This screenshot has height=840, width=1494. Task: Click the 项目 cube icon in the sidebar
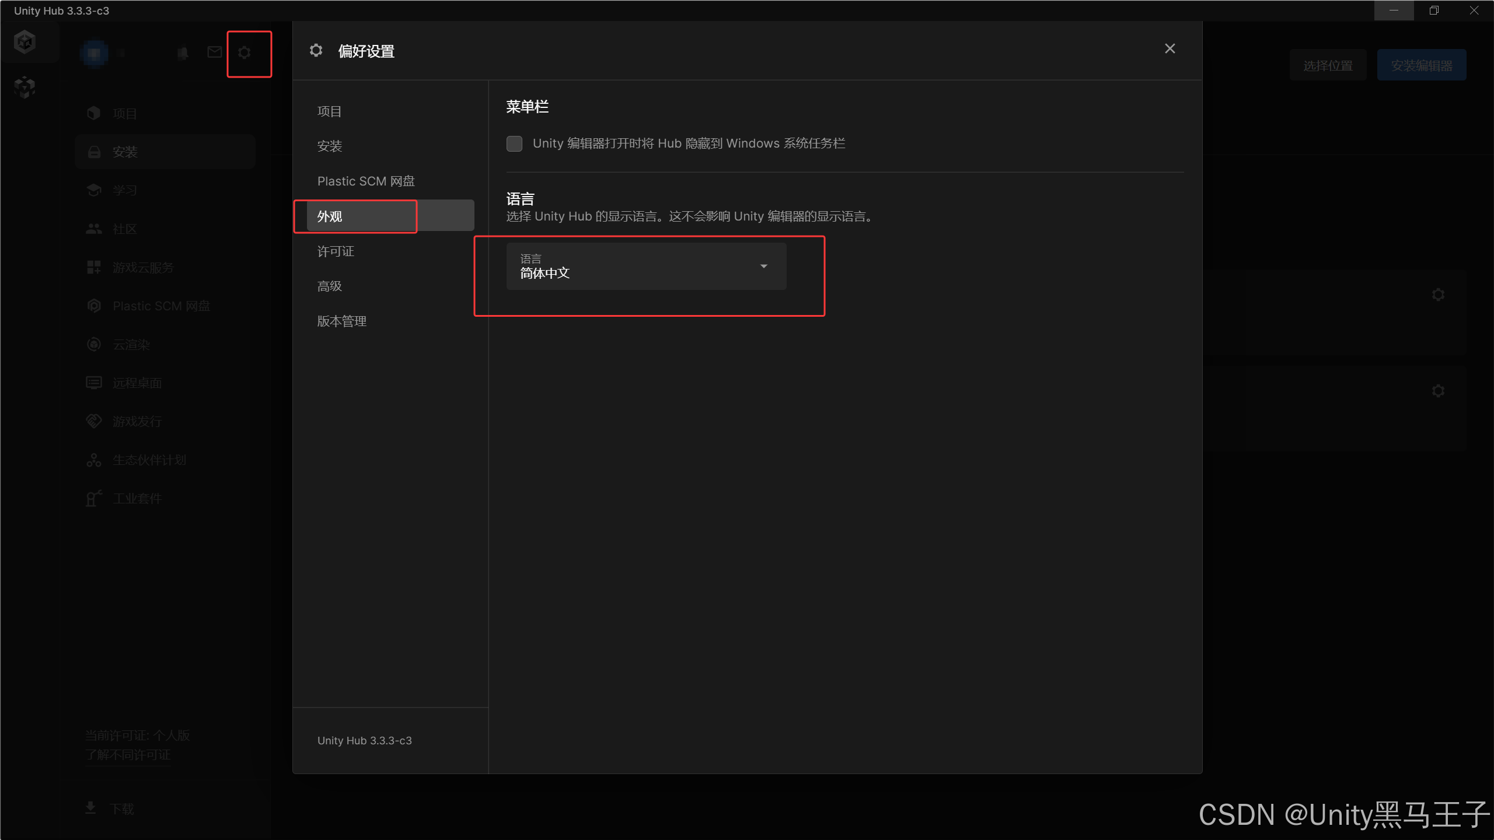(93, 113)
